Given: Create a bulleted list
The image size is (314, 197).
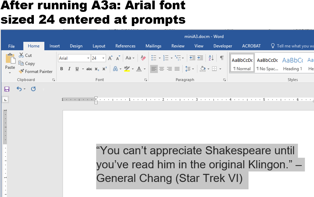Looking at the screenshot, I should point(154,58).
